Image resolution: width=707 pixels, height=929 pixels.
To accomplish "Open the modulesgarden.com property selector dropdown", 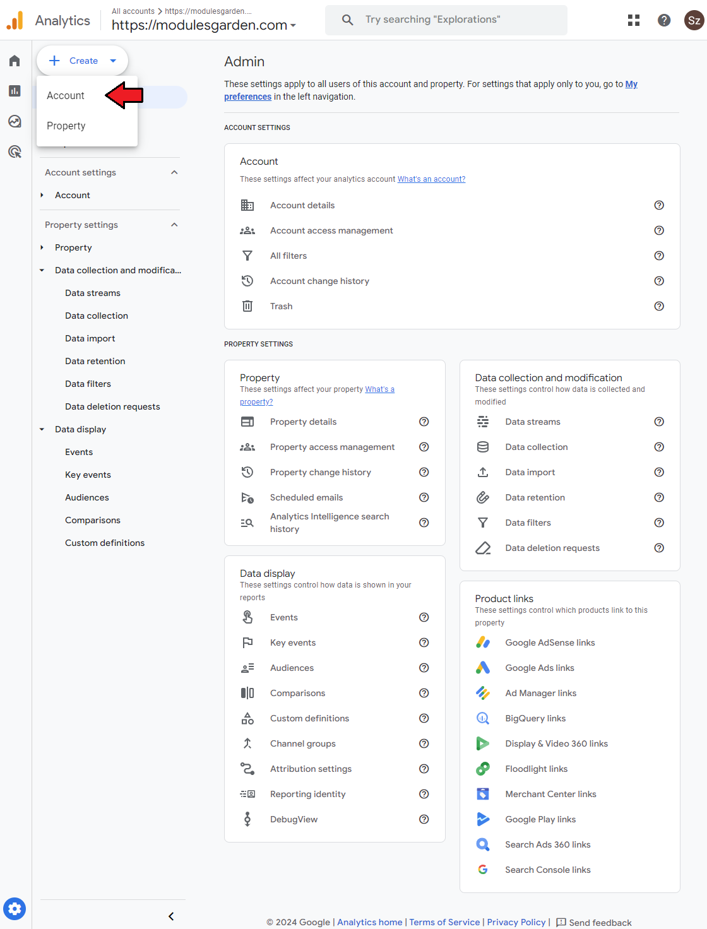I will pos(204,25).
